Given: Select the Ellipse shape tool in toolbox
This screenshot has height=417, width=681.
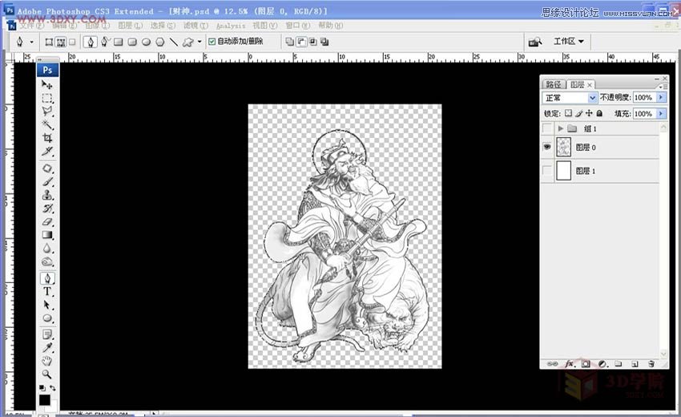Looking at the screenshot, I should click(x=47, y=318).
